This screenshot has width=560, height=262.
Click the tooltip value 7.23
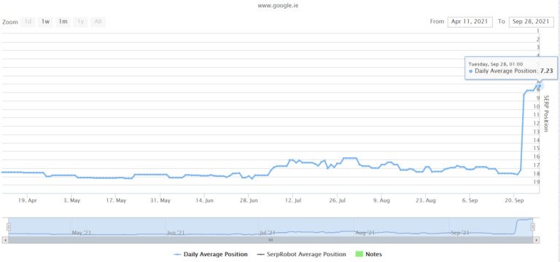coord(546,71)
